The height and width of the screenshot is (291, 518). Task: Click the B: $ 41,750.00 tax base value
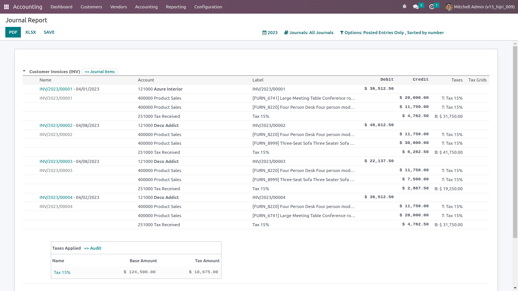coord(449,152)
